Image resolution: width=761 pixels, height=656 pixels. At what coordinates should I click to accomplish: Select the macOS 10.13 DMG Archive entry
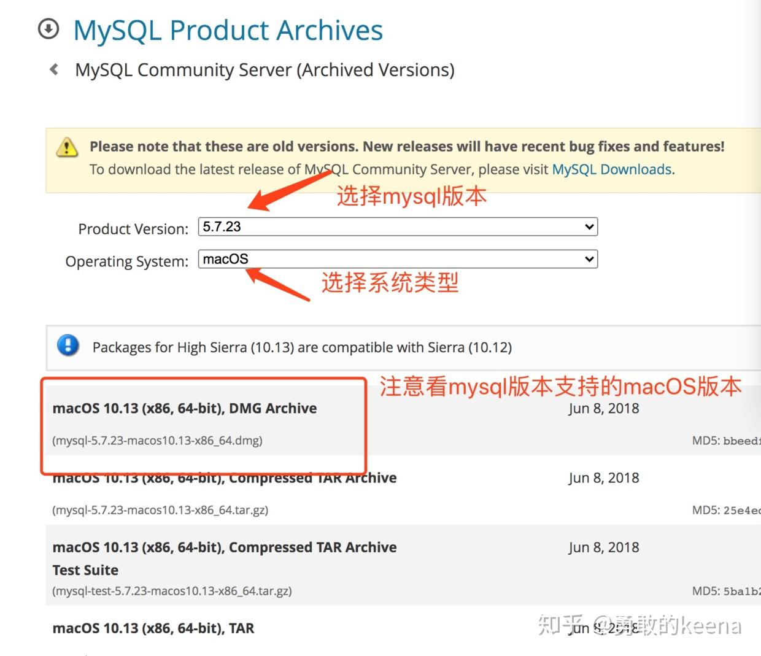[184, 408]
